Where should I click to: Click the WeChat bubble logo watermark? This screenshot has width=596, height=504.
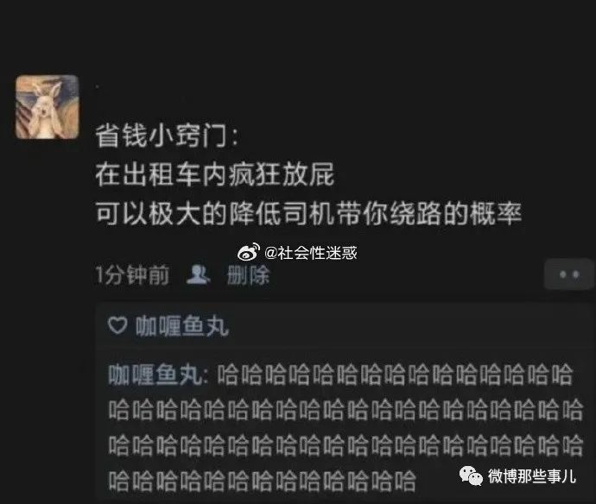click(471, 476)
